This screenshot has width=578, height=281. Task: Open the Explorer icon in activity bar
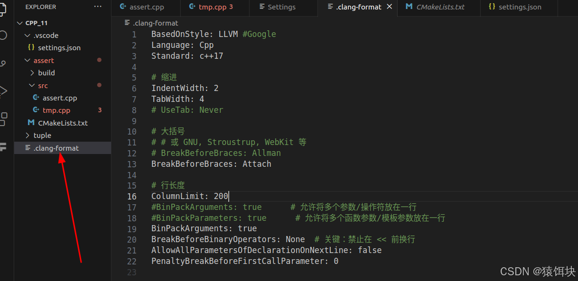4,9
